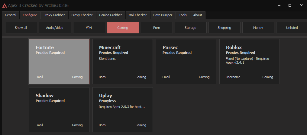
Task: Filter by the VPN category
Action: (89, 28)
